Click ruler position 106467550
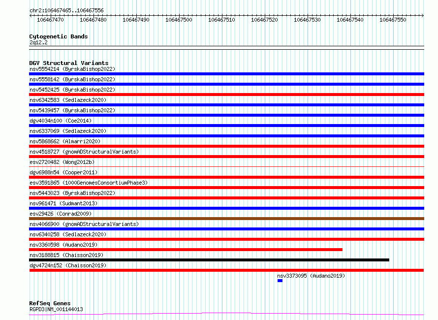The width and height of the screenshot is (438, 320). (x=392, y=20)
